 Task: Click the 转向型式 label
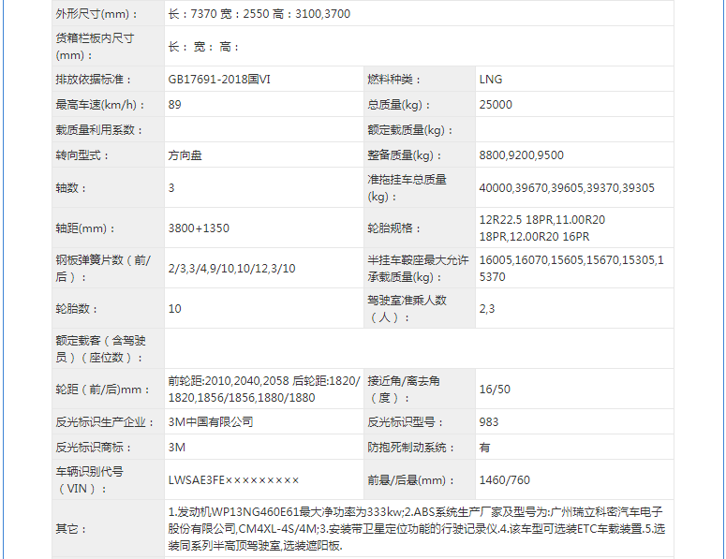click(82, 155)
